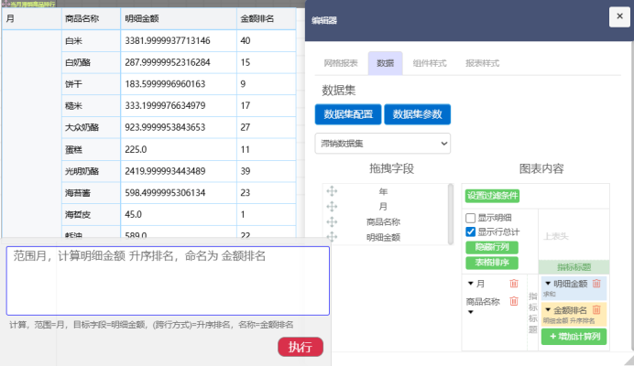Delete the 金额排名 computed column with trash icon
Image resolution: width=634 pixels, height=366 pixels.
click(x=596, y=310)
